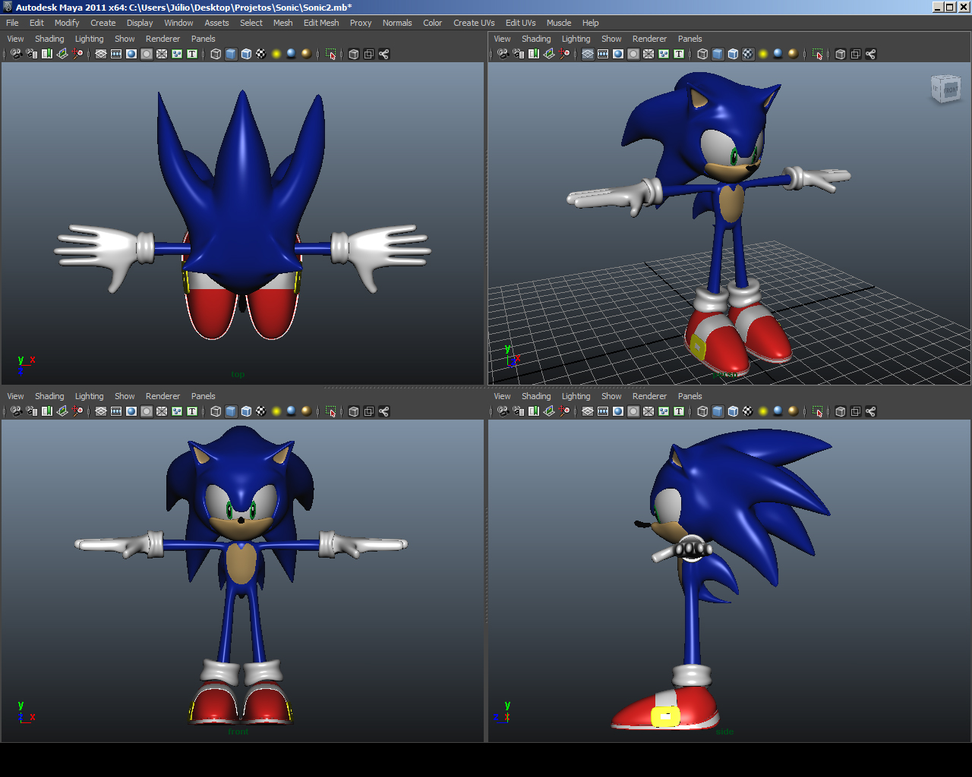Enable Textured display in top view panel
Viewport: 972px width, 777px height.
[x=261, y=54]
